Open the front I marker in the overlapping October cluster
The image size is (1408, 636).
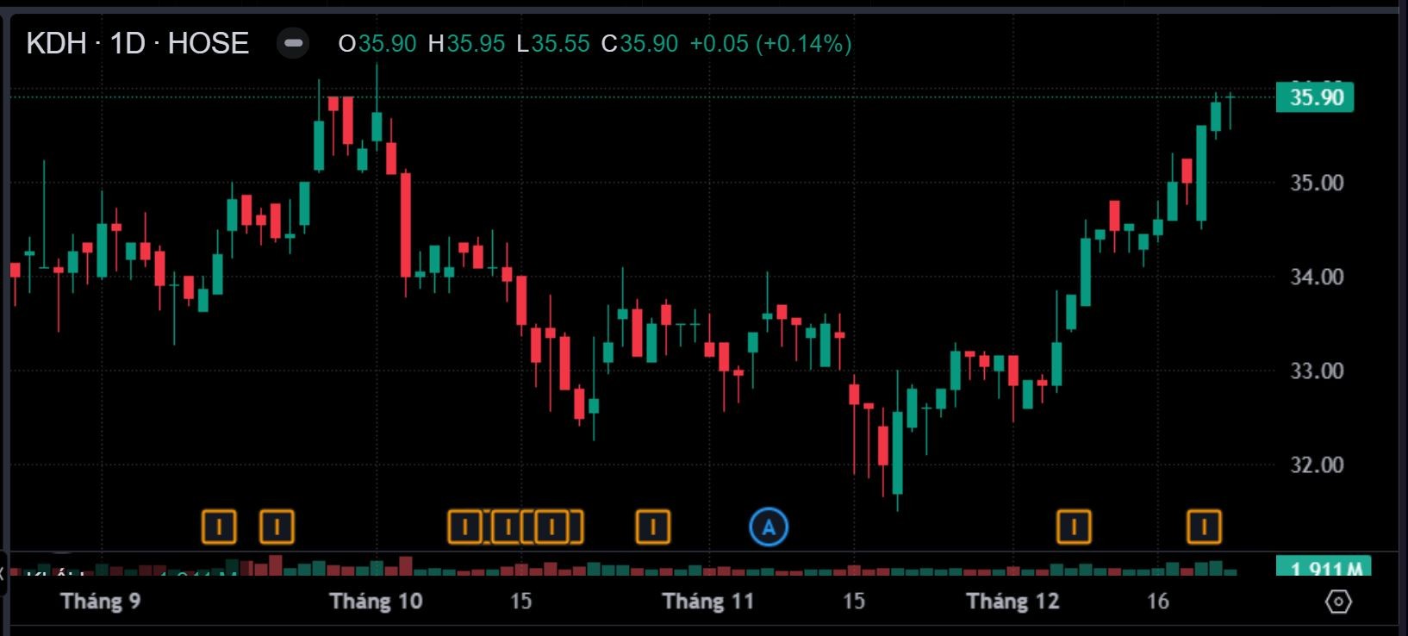(551, 527)
